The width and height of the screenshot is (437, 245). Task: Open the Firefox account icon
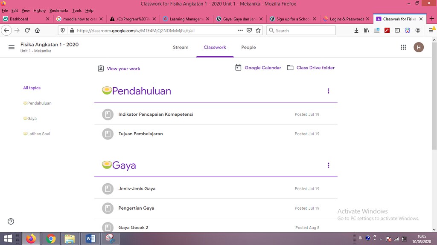click(x=417, y=31)
